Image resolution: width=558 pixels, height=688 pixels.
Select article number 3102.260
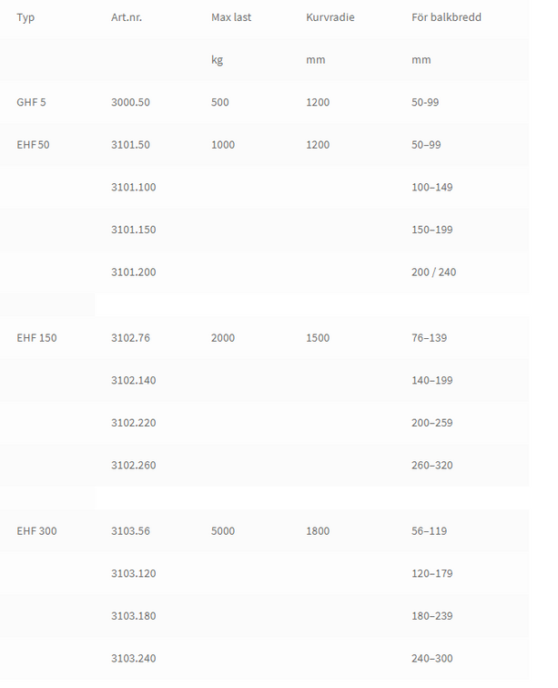(133, 465)
